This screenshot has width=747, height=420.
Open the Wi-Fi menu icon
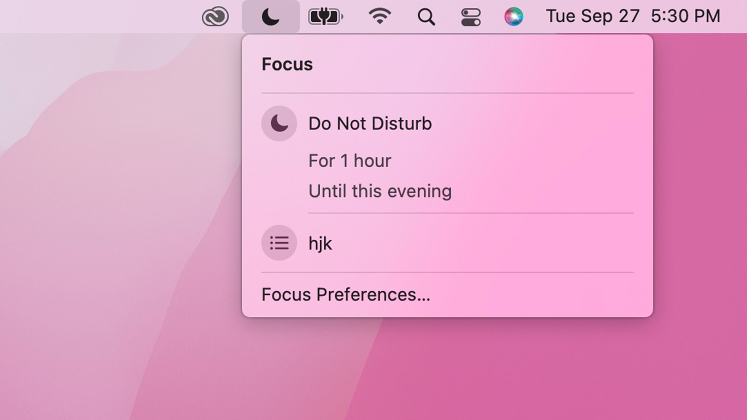point(380,17)
